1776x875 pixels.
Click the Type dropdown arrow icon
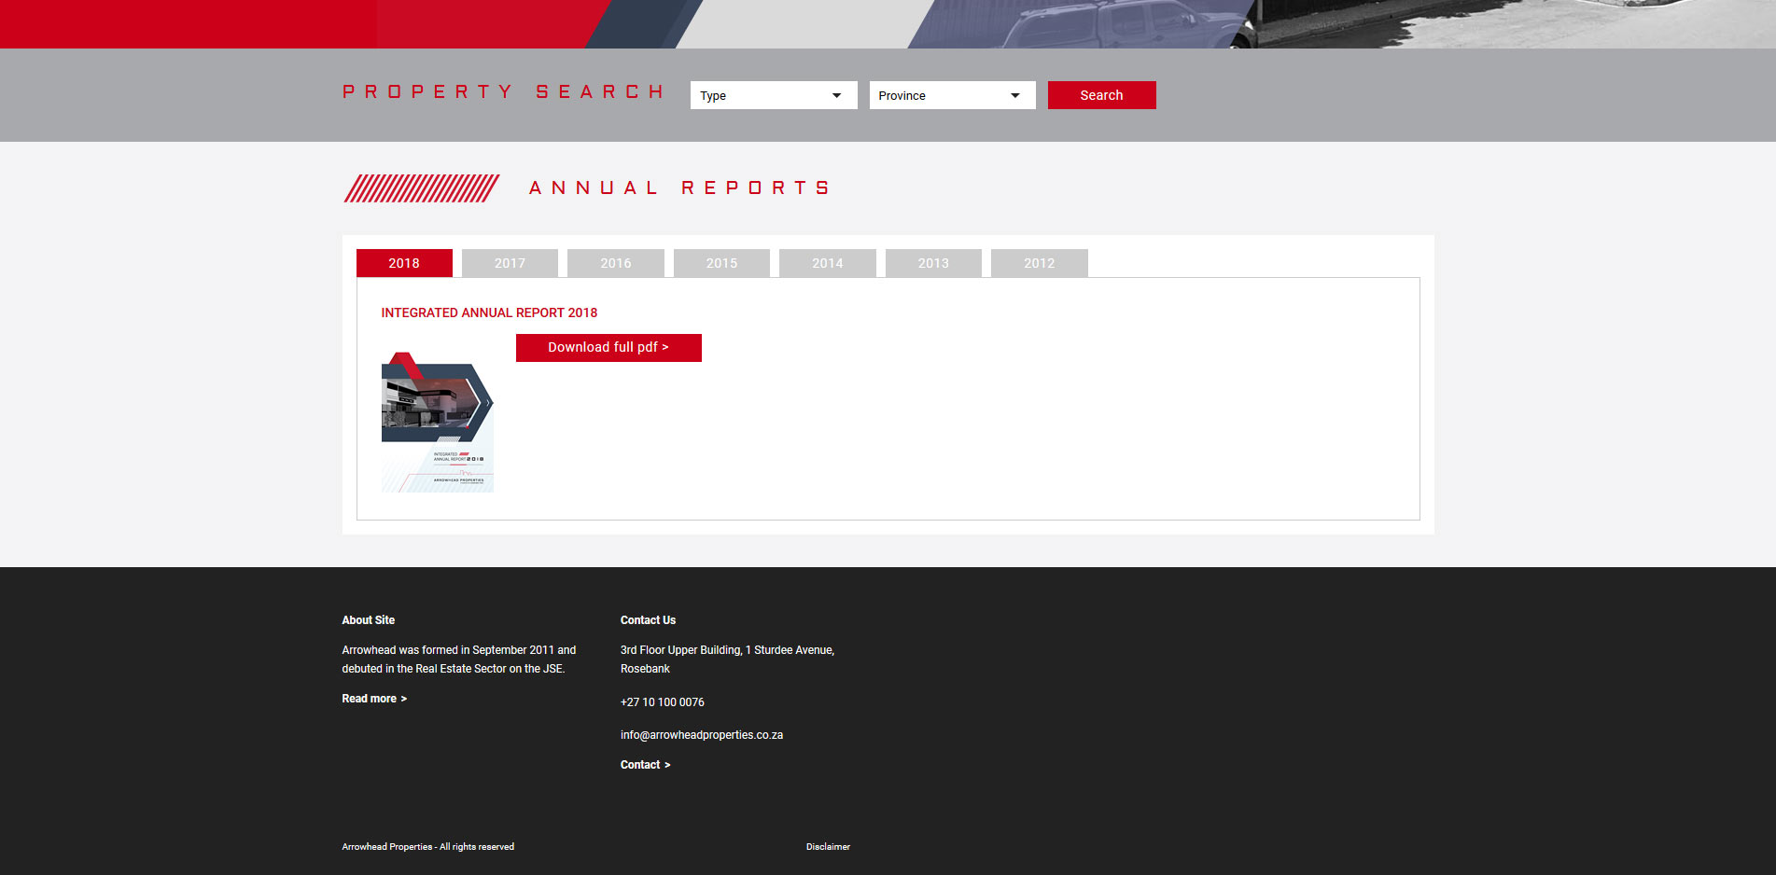(x=836, y=95)
